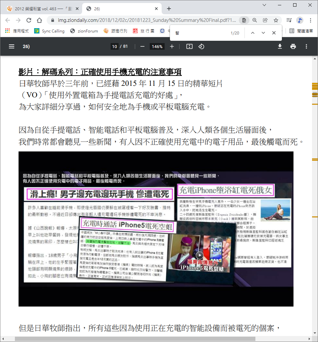Click the find-in-page icon in address bar

(x=244, y=20)
